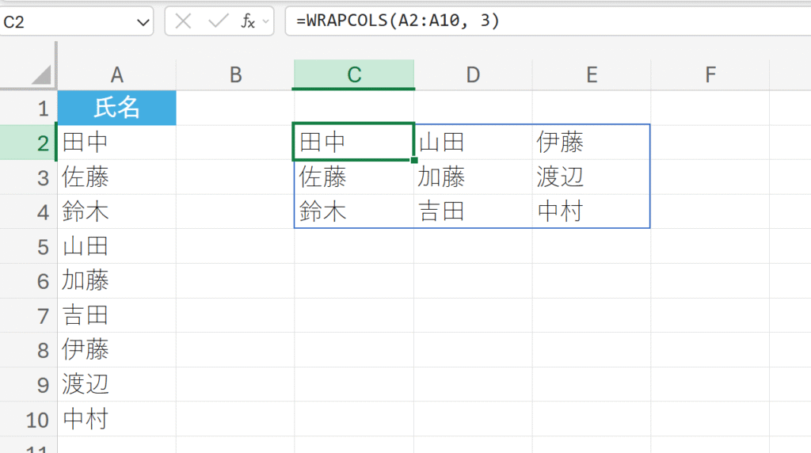Viewport: 811px width, 453px height.
Task: Expand the chevron next to fx
Action: (x=265, y=21)
